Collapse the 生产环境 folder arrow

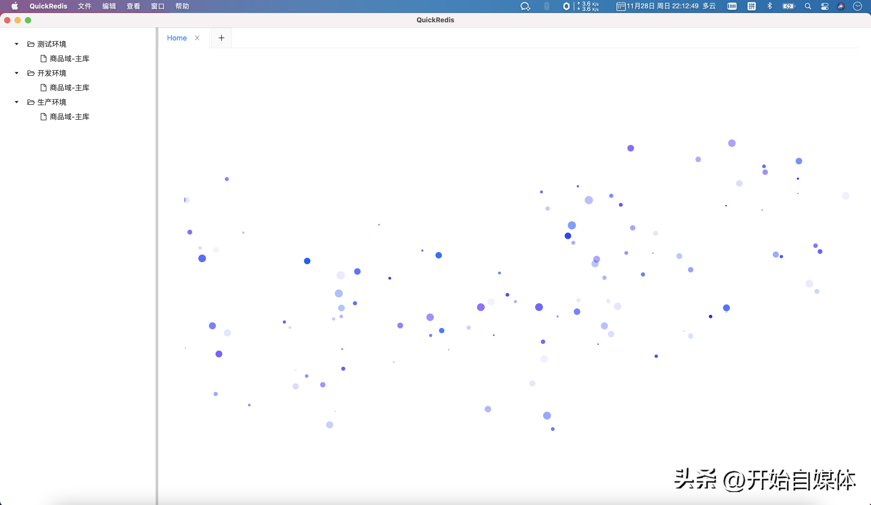(x=16, y=102)
